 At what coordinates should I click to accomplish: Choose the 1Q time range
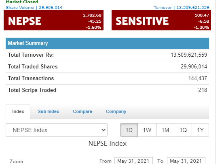pyautogui.click(x=183, y=130)
